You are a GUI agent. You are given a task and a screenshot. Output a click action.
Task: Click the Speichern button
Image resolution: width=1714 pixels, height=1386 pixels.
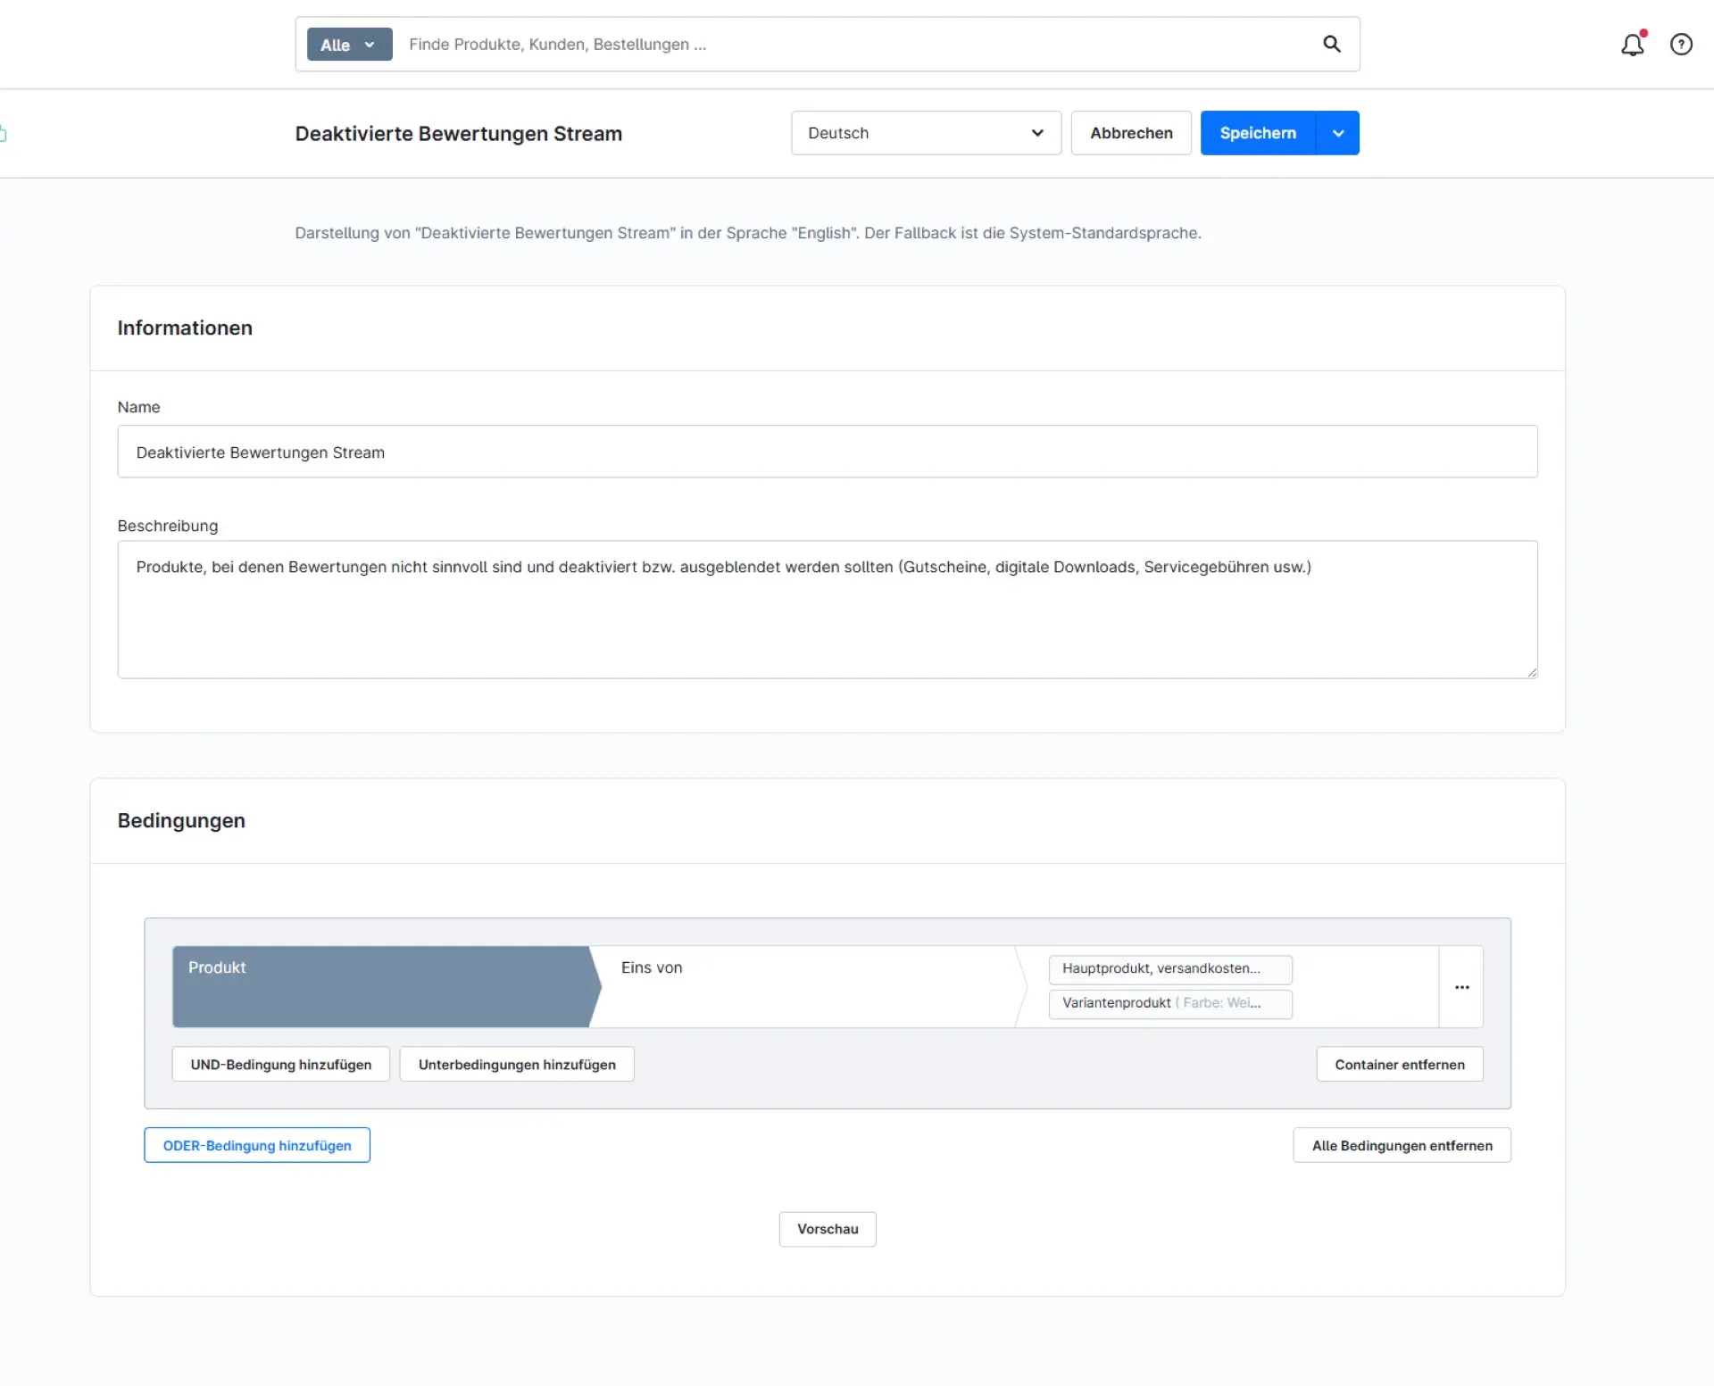tap(1258, 133)
